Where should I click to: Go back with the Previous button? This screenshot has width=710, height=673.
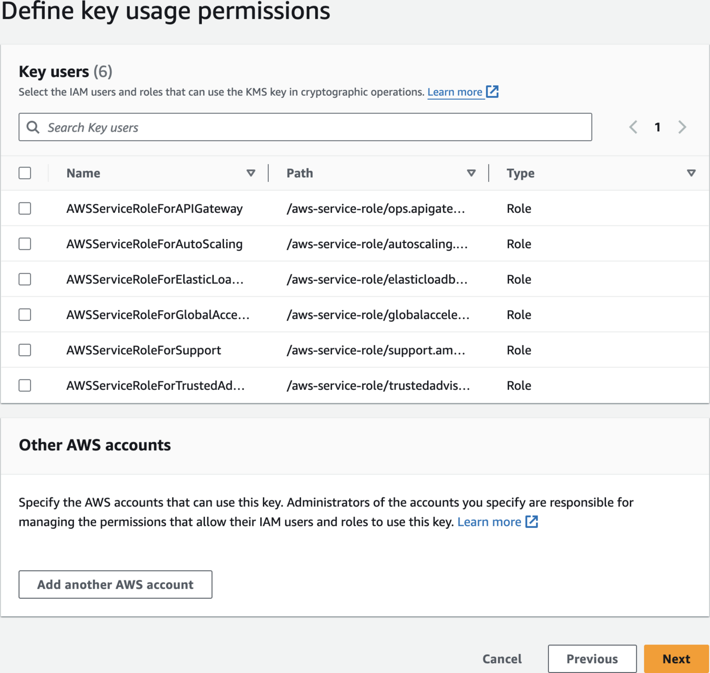click(x=592, y=659)
